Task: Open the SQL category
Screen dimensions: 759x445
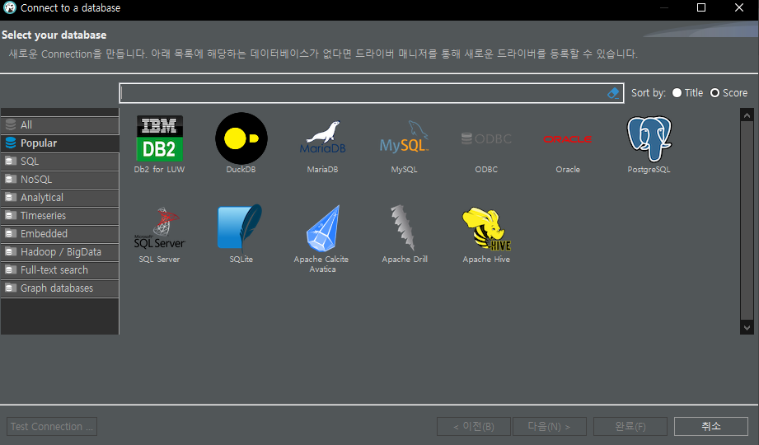Action: (x=59, y=162)
